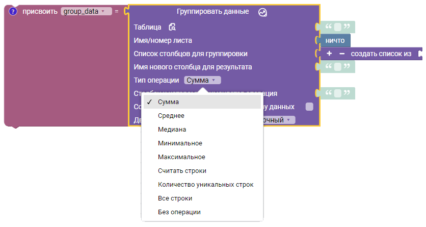This screenshot has height=227, width=426.
Task: Click the Группировать данные block title
Action: pos(212,11)
